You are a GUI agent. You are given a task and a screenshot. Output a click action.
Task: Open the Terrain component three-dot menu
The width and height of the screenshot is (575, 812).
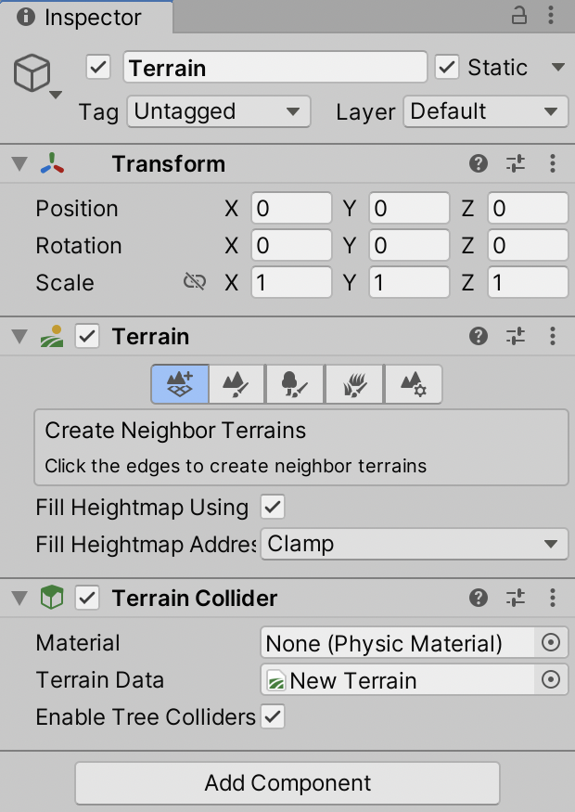click(553, 337)
